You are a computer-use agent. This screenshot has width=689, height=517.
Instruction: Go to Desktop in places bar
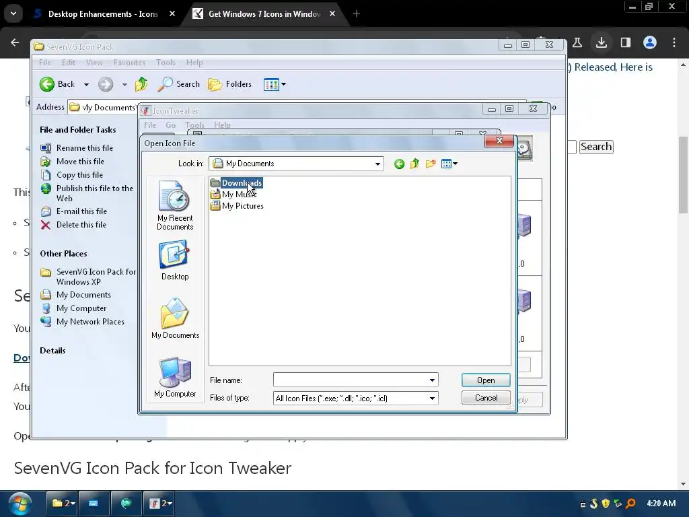(x=175, y=260)
